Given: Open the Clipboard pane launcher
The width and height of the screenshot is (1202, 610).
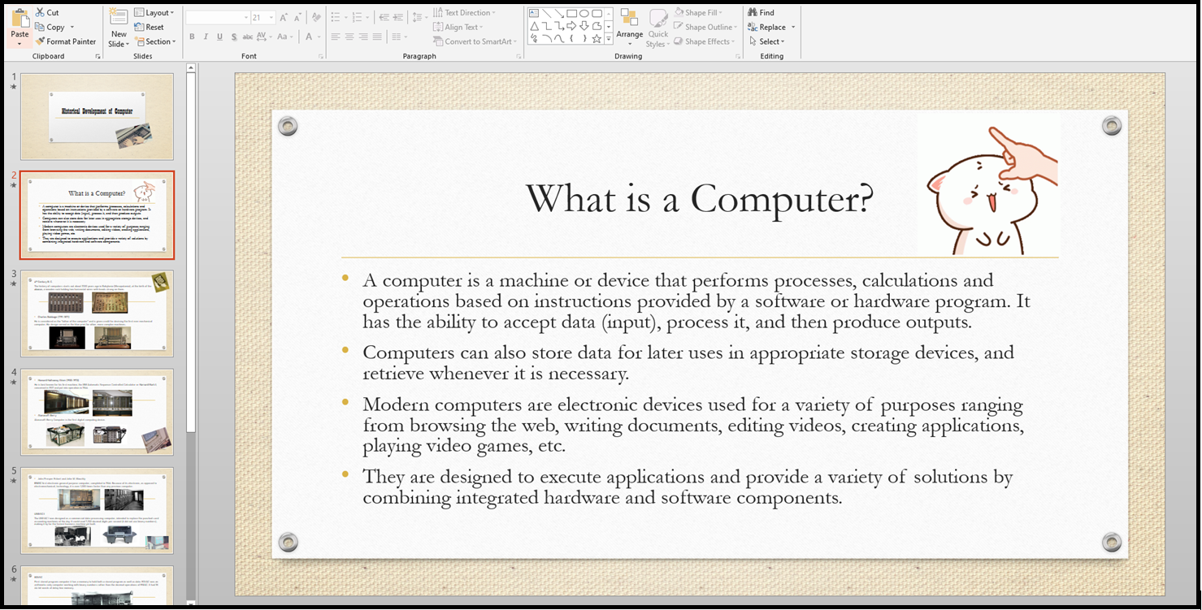Looking at the screenshot, I should coord(98,56).
